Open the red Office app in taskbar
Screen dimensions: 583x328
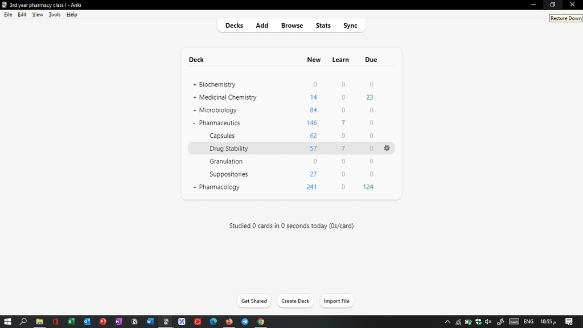(x=55, y=322)
